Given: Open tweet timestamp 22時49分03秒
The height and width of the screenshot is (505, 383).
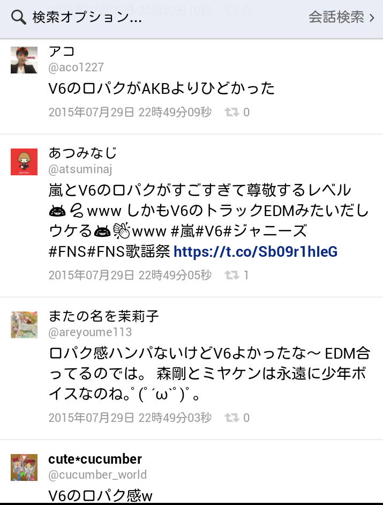Looking at the screenshot, I should tap(175, 418).
